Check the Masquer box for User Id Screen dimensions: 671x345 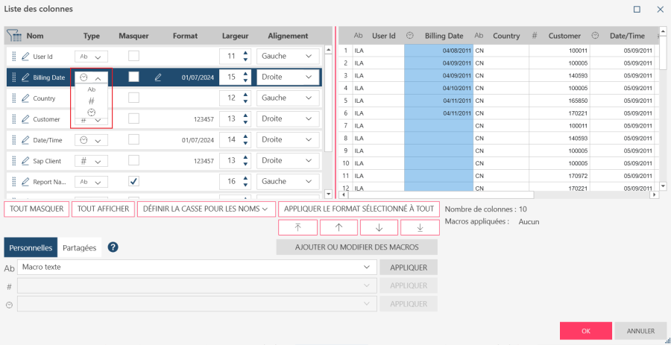tap(133, 56)
